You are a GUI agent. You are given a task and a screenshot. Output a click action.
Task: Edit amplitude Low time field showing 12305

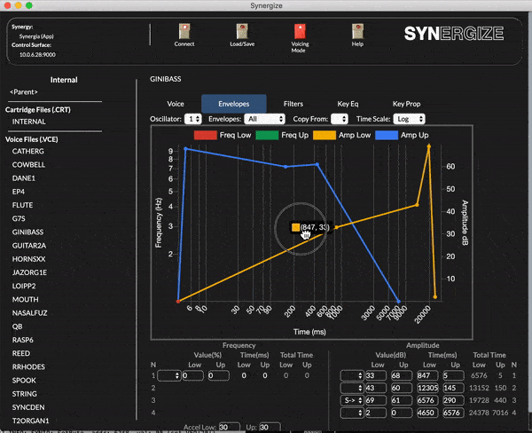click(427, 388)
